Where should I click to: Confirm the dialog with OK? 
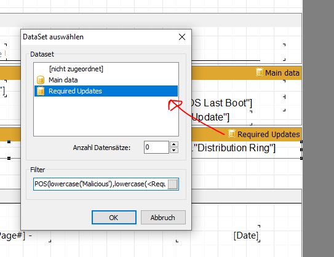pos(114,218)
